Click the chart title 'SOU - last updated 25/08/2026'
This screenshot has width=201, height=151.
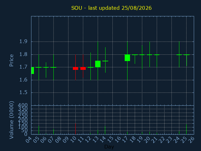point(111,8)
